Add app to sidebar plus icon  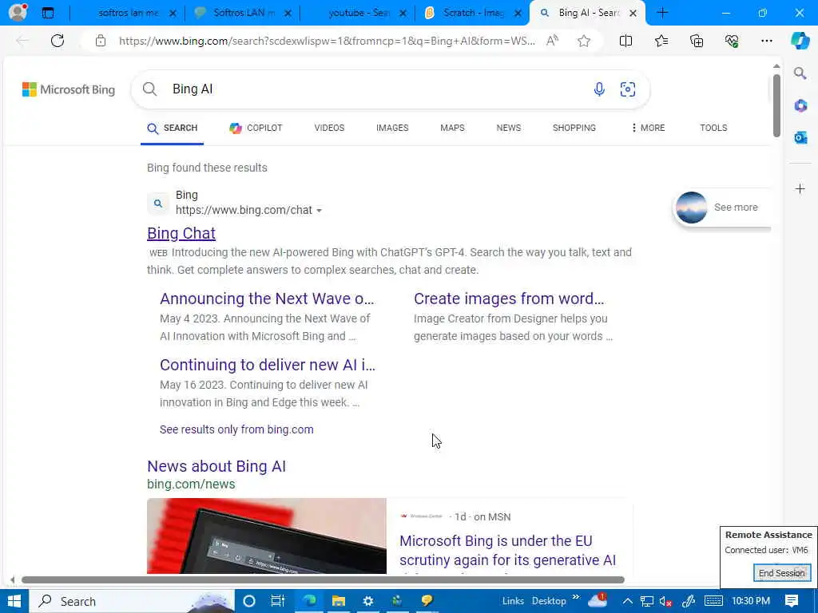[x=800, y=188]
